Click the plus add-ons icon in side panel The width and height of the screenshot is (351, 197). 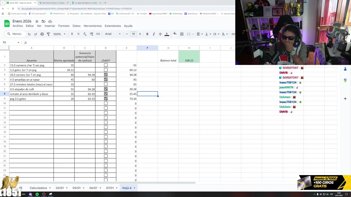tap(345, 99)
